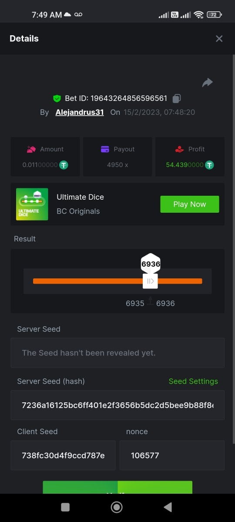Share this bet via arrow icon
Viewport: 235px width, 522px height.
[208, 82]
